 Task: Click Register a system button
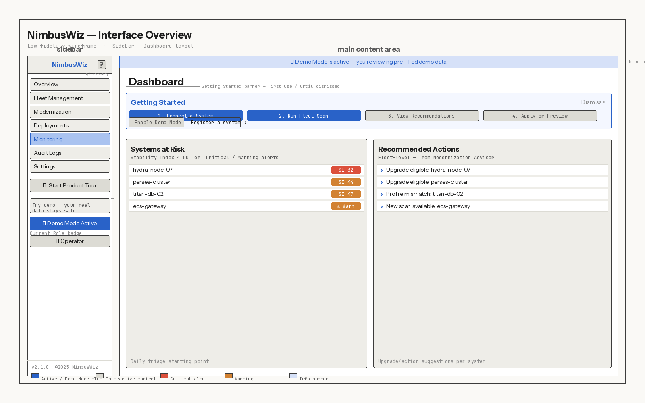click(x=214, y=123)
